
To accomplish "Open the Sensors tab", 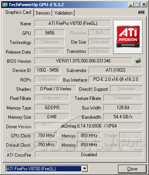I will click(x=43, y=13).
